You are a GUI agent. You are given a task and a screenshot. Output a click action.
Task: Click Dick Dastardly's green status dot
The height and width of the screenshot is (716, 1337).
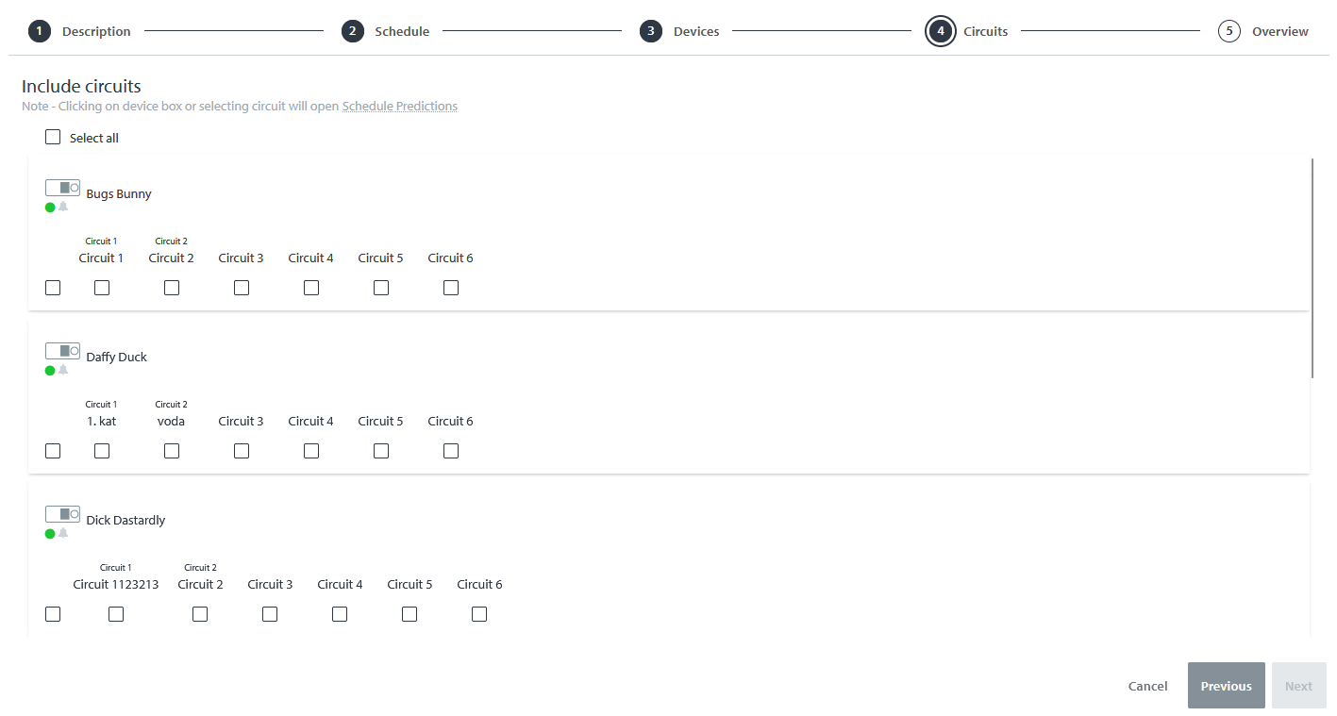pos(49,533)
